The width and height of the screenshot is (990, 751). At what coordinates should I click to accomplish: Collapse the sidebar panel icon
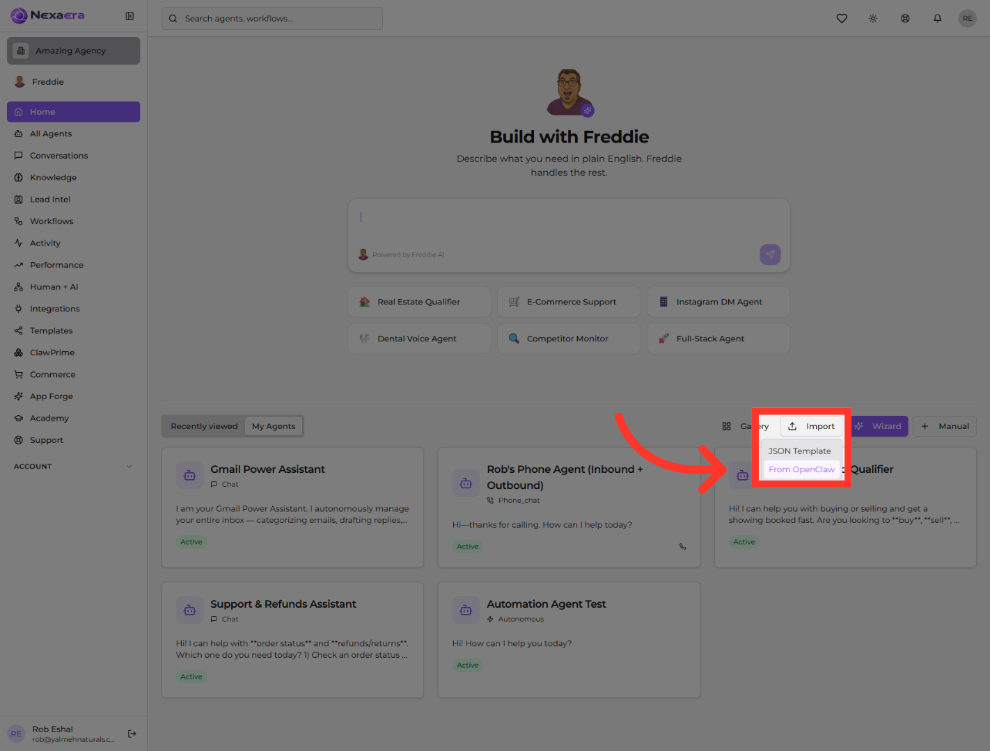click(129, 16)
